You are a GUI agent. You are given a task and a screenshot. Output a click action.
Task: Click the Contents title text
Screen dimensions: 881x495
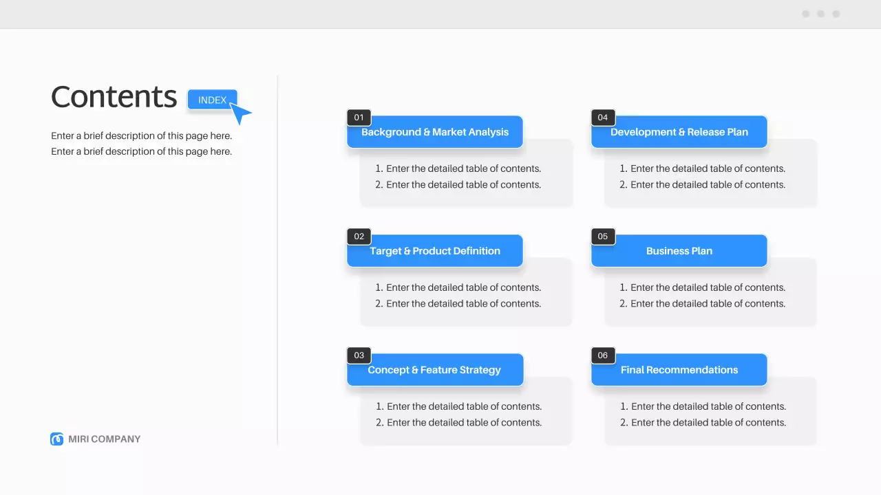point(114,97)
